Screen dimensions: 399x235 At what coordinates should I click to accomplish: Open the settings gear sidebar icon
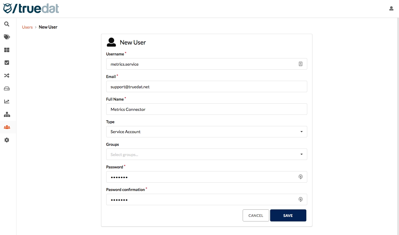click(7, 140)
